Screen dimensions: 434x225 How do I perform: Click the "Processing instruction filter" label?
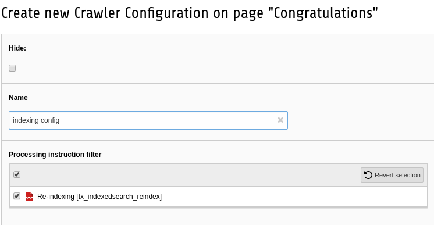coord(55,155)
